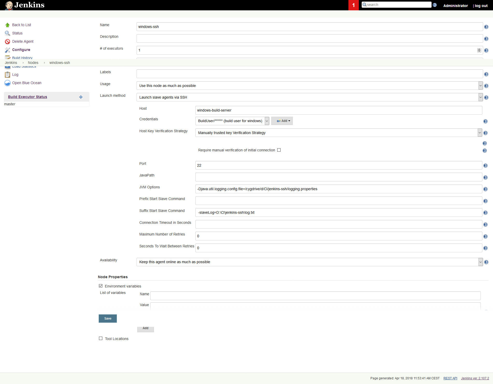The width and height of the screenshot is (493, 384).
Task: Check the Tool Locations checkbox
Action: pos(101,338)
